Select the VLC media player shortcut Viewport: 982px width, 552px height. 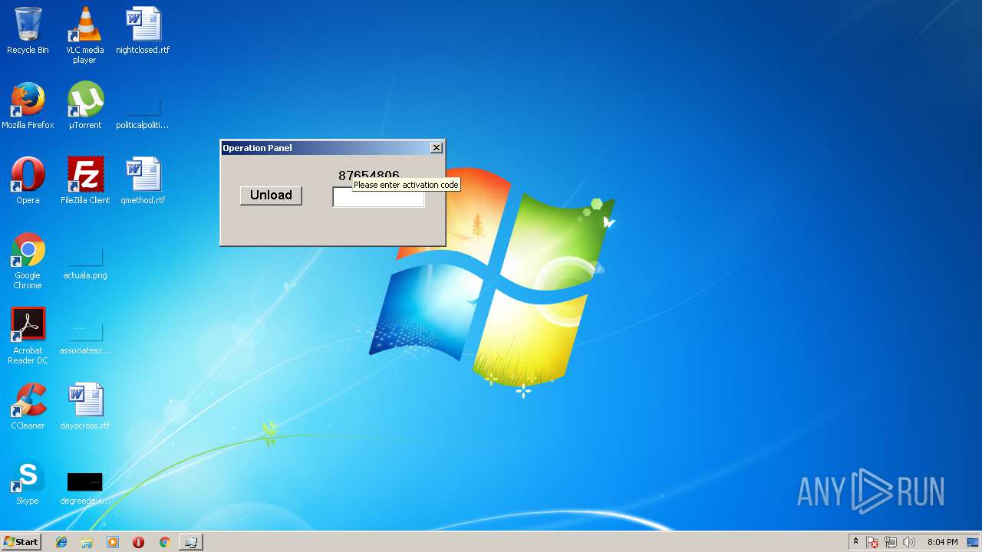[x=84, y=34]
